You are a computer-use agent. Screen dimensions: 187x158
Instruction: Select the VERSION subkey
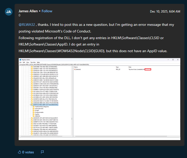(x=37, y=116)
